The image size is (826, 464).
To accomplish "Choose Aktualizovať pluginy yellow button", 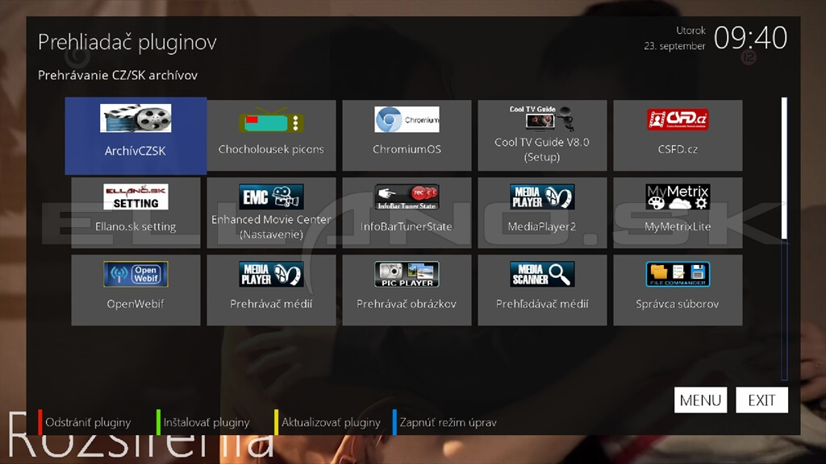I will 327,422.
